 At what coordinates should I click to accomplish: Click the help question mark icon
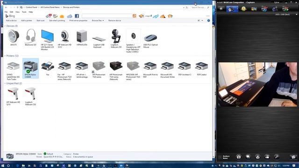[209, 21]
